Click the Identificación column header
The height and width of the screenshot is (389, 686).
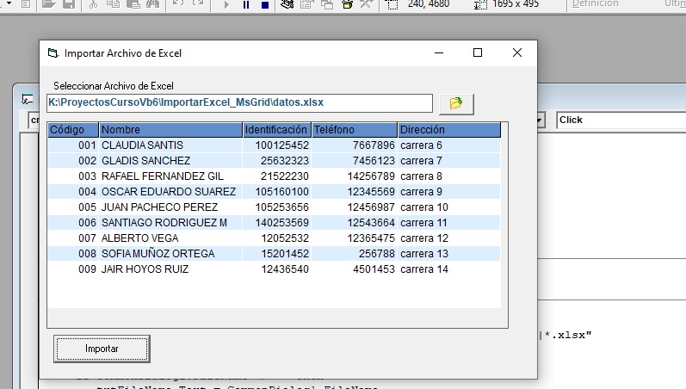[275, 130]
